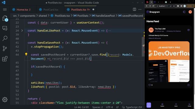
Task: Click the folded-code ellipsis on line 24
Action: (x=110, y=31)
